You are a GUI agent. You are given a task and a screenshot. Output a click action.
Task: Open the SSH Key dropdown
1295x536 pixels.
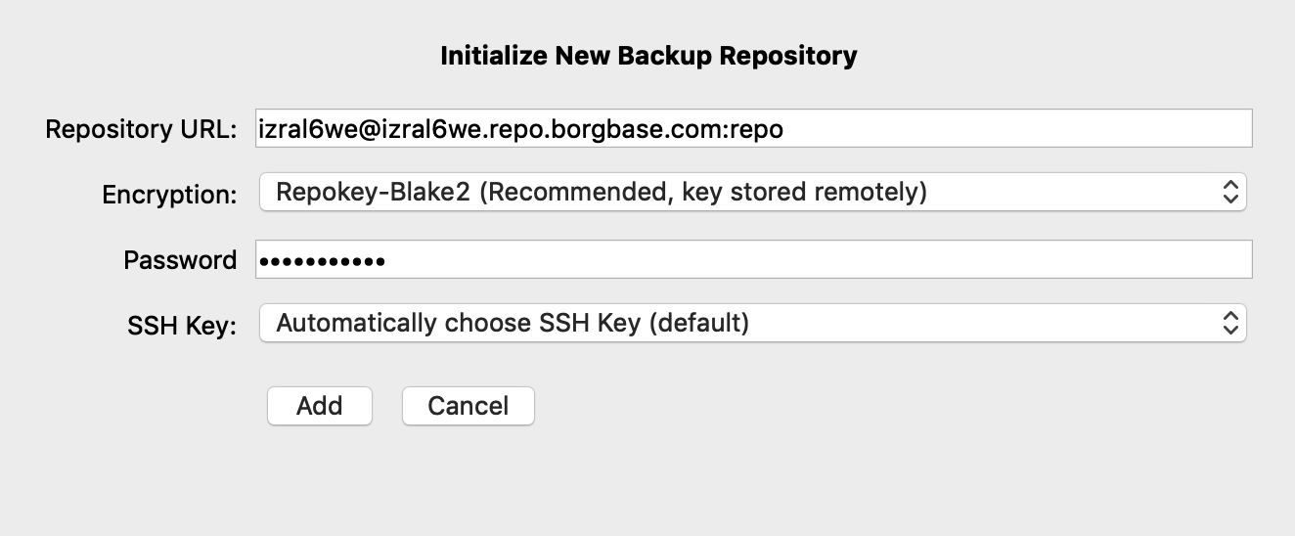click(x=751, y=323)
